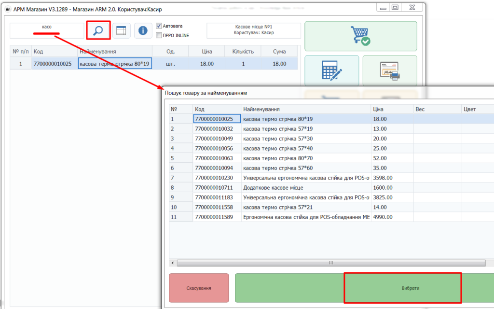
Task: Select row 'касова термо стрічка 57*60'
Action: point(331,168)
